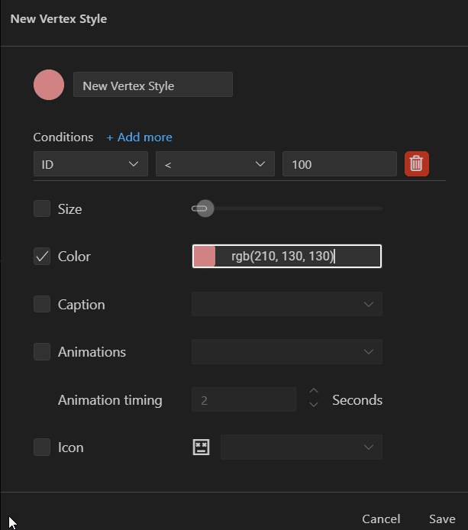Screen dimensions: 468x530
Task: Expand the Caption dropdown
Action: coord(286,304)
